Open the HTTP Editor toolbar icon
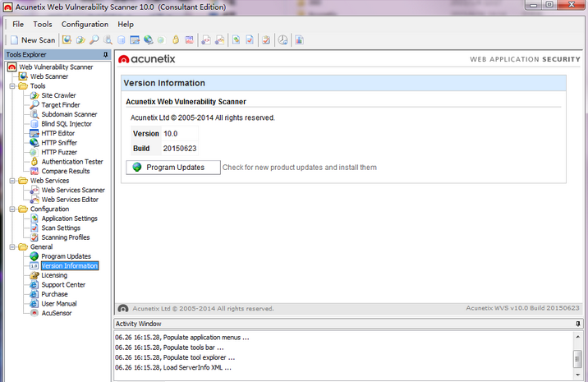588x382 pixels. point(135,39)
